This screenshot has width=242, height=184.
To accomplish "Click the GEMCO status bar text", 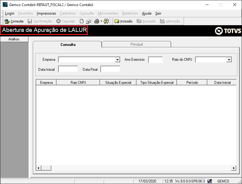I will pyautogui.click(x=223, y=181).
